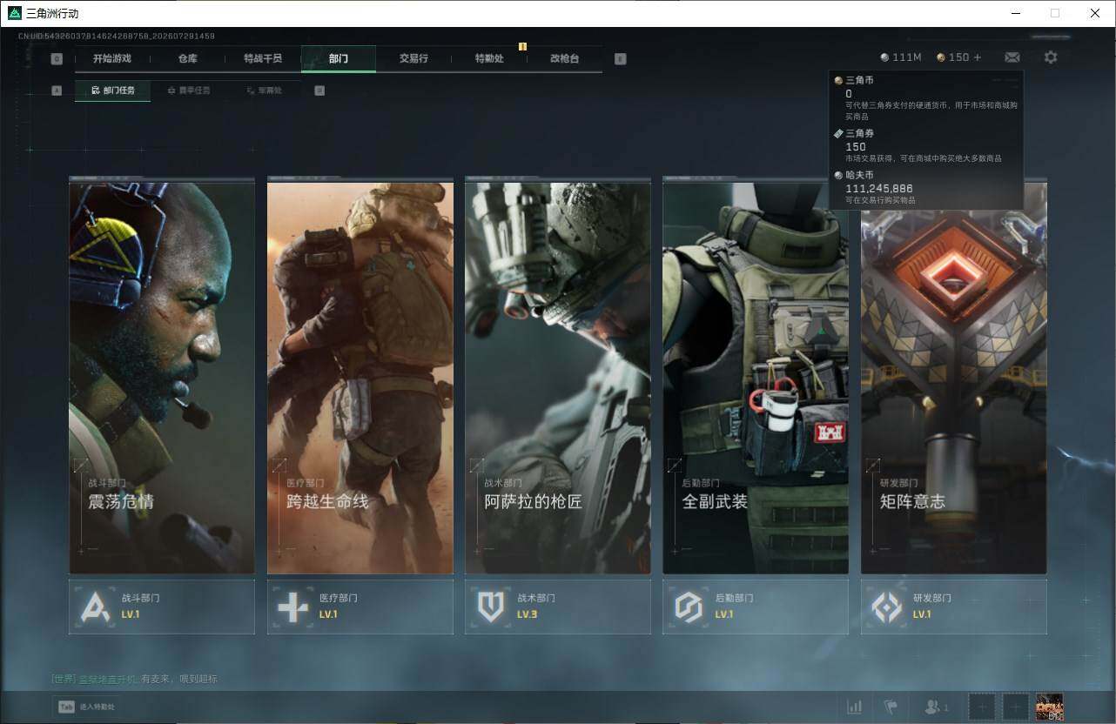Select the 后勤部门 LV.1 level panel
This screenshot has height=724, width=1116.
click(x=756, y=607)
